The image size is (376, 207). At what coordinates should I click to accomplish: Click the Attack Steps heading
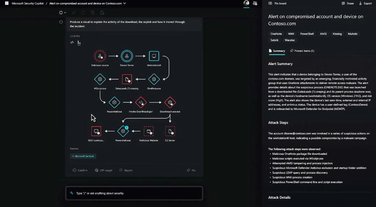click(278, 122)
